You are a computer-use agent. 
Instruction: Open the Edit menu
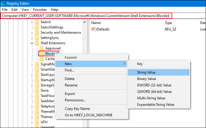(x=14, y=10)
